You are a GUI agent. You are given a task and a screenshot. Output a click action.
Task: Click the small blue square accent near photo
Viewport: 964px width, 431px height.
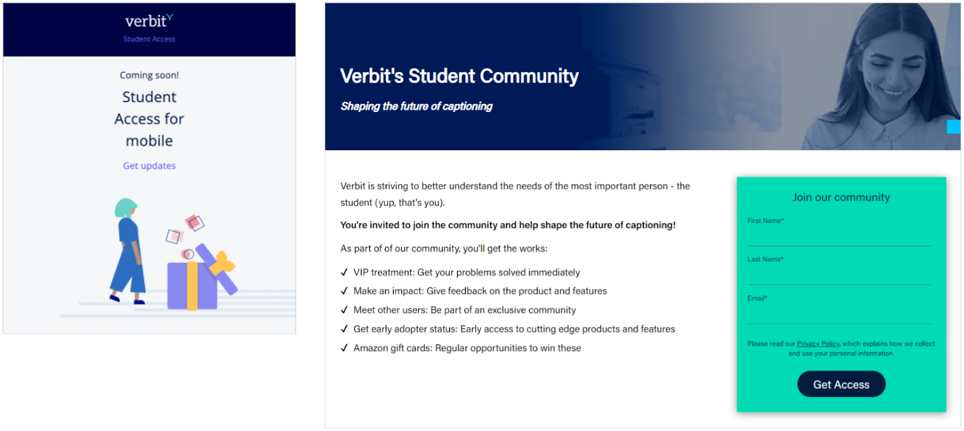[x=953, y=127]
